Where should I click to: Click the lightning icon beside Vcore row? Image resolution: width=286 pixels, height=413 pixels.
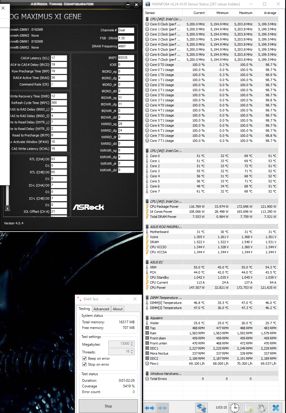coord(147,237)
